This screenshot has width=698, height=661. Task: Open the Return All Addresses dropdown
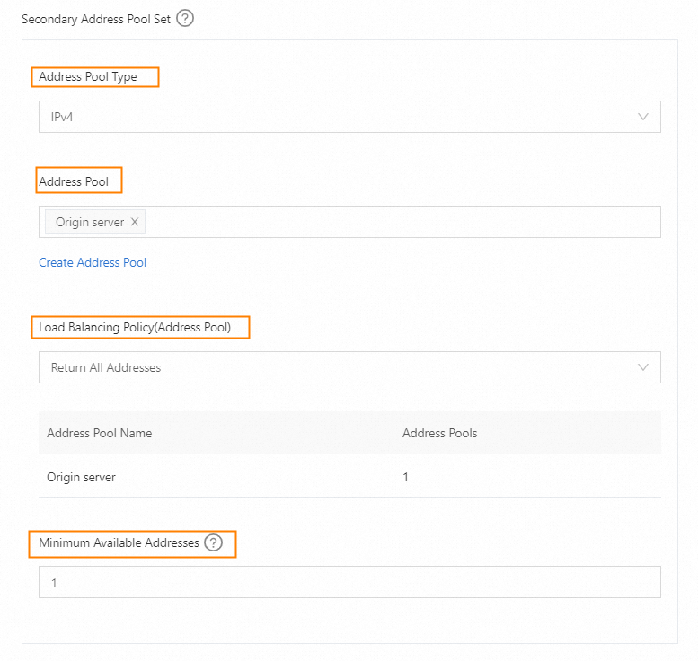pyautogui.click(x=341, y=367)
